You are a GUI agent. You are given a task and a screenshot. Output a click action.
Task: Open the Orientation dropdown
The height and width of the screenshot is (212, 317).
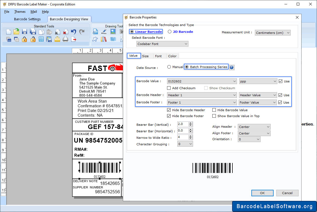[249, 139]
